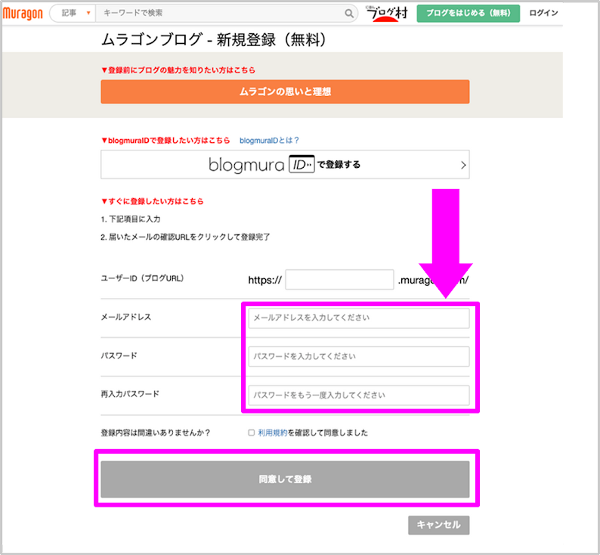Click the 1. 下記項目に入力 instruction text
600x555 pixels.
131,219
